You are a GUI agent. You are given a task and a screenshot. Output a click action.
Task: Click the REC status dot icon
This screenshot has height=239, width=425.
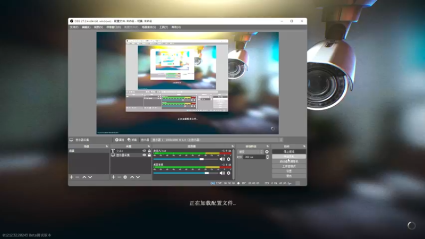pos(239,183)
